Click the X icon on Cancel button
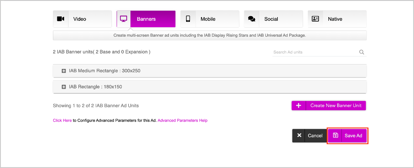This screenshot has width=414, height=168. tap(299, 135)
